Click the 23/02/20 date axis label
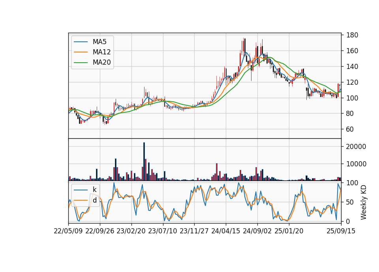The width and height of the screenshot is (379, 272). click(x=131, y=231)
